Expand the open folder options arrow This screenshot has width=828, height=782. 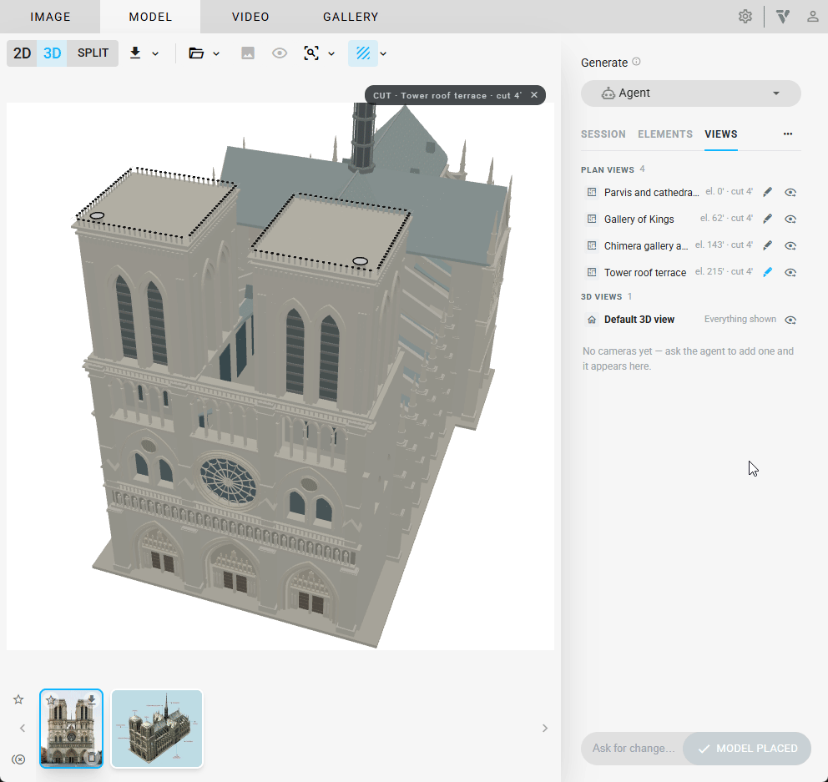click(216, 53)
